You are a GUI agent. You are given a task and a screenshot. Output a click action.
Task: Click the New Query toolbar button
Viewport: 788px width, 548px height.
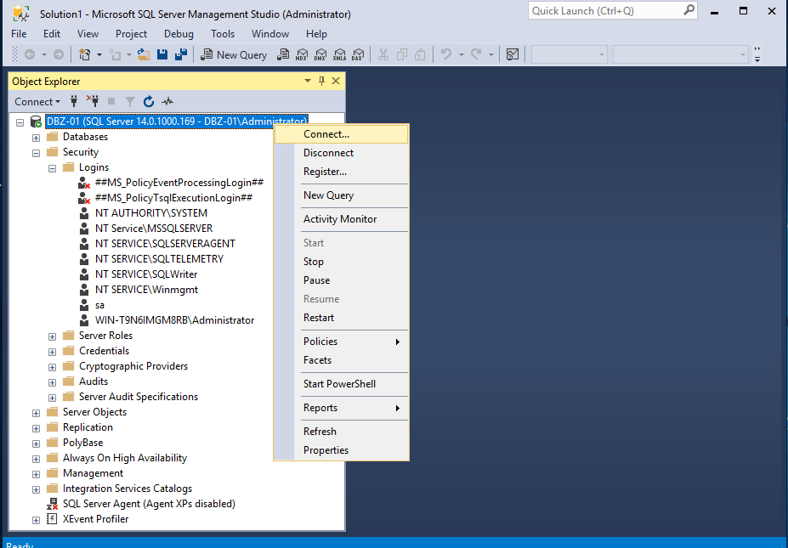click(x=234, y=54)
